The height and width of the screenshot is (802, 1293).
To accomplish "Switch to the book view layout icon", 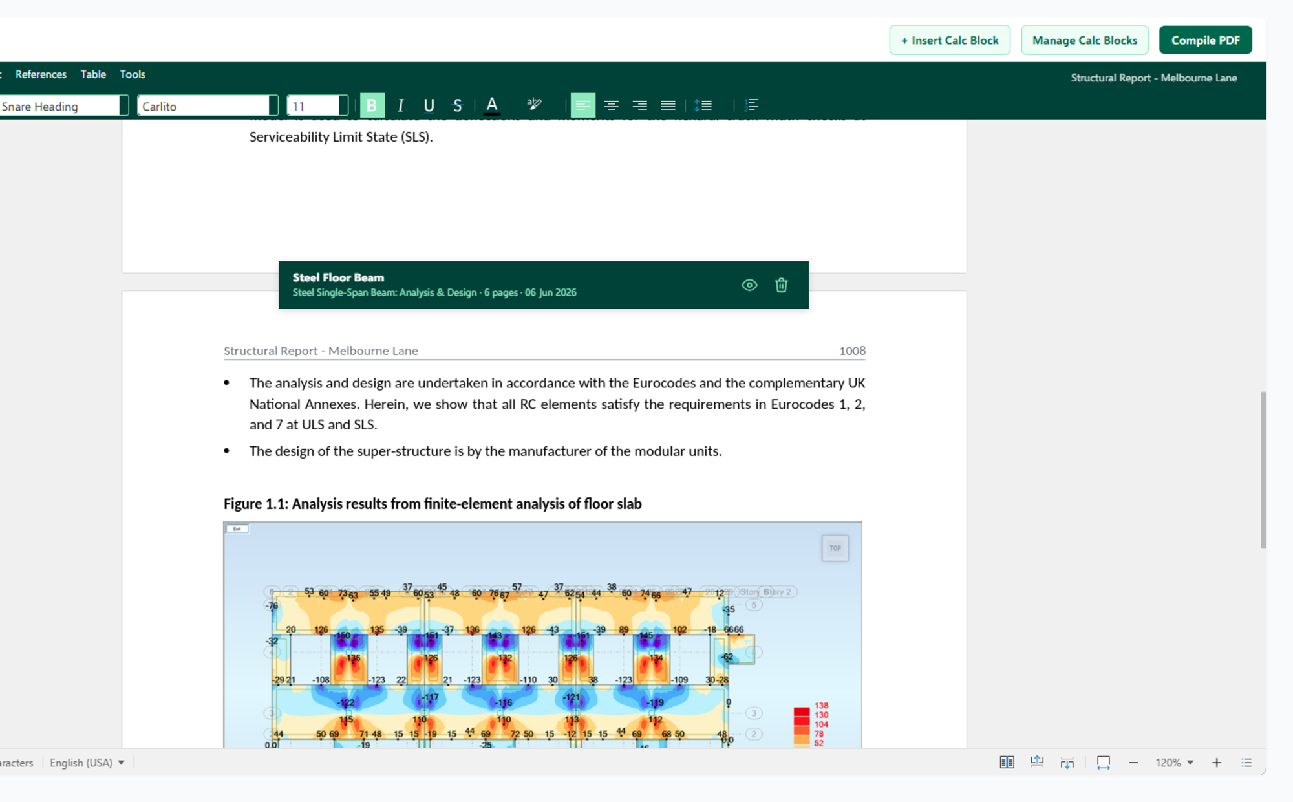I will click(x=1007, y=763).
